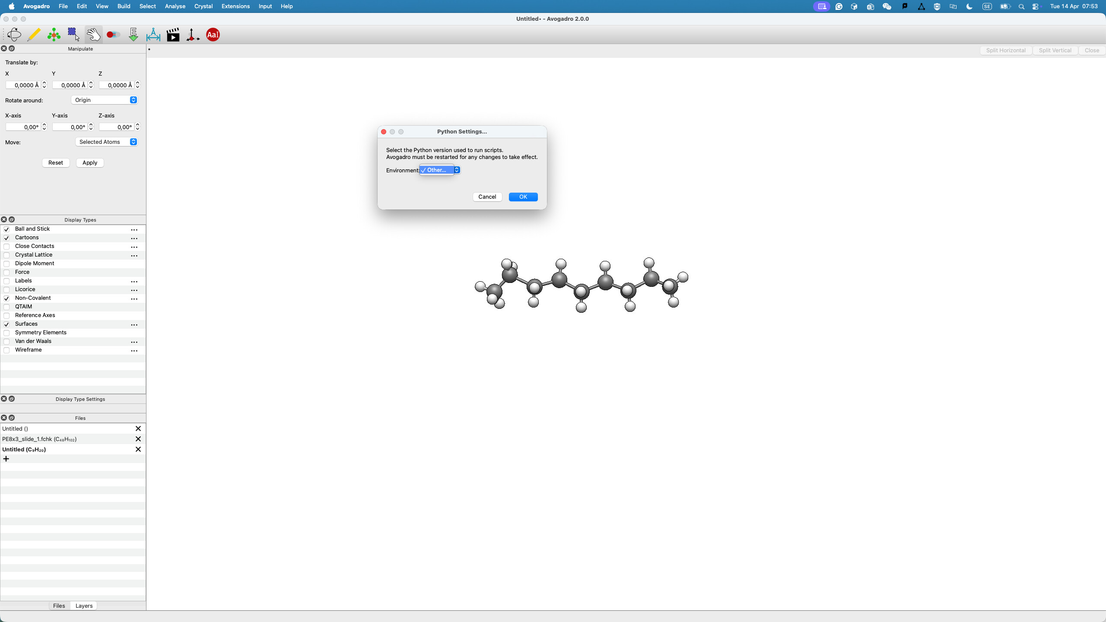Screen dimensions: 1106x622
Task: Open the Move Selected Atoms dropdown
Action: tap(106, 142)
